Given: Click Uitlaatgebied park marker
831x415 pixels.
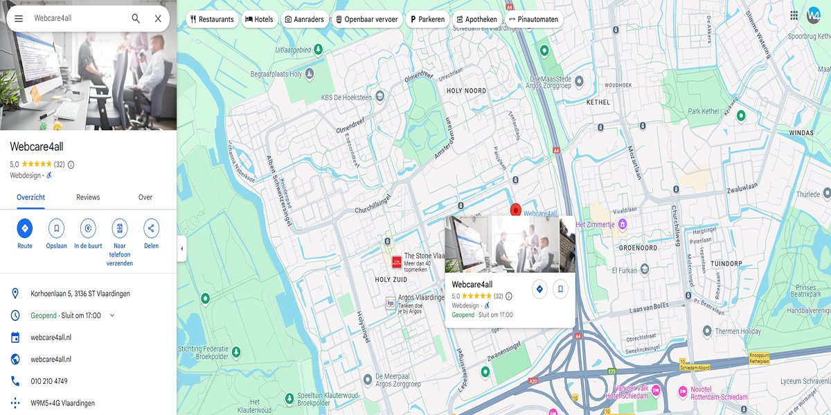Looking at the screenshot, I should pos(318,49).
